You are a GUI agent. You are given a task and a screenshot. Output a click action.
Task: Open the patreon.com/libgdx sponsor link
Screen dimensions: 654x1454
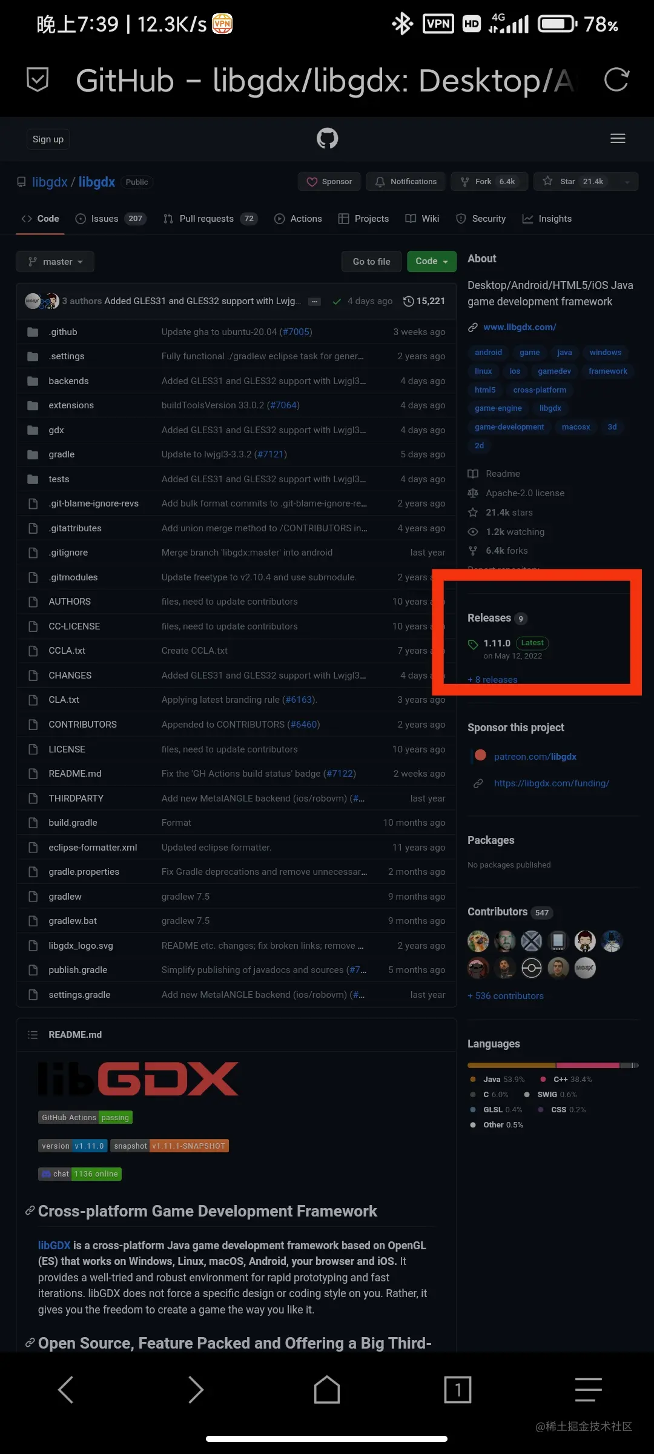[535, 757]
